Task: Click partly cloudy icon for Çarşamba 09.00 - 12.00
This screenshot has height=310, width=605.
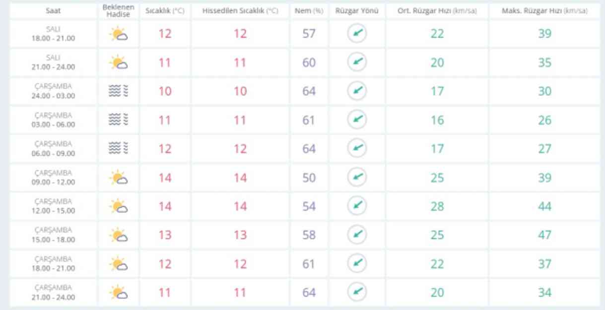Action: (x=119, y=178)
